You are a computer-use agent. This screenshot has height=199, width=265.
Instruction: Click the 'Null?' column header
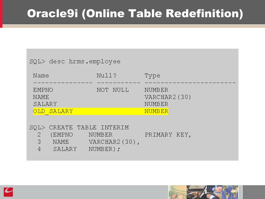point(107,75)
